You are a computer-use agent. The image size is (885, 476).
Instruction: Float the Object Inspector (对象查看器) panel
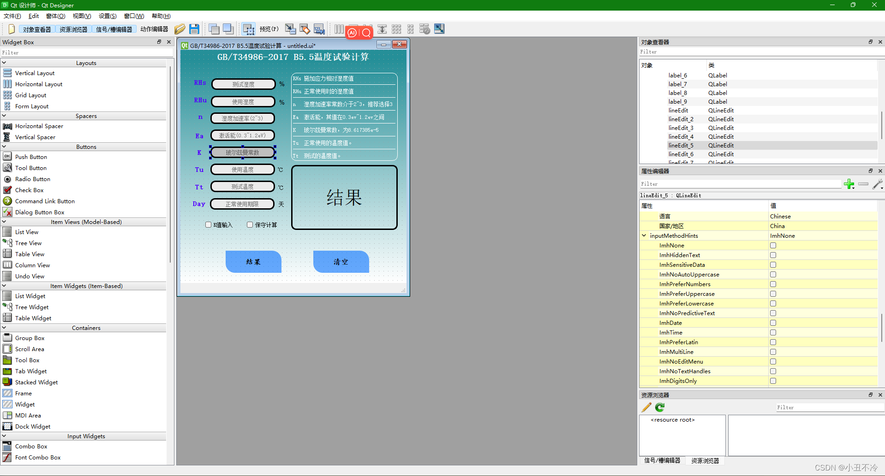(x=871, y=42)
